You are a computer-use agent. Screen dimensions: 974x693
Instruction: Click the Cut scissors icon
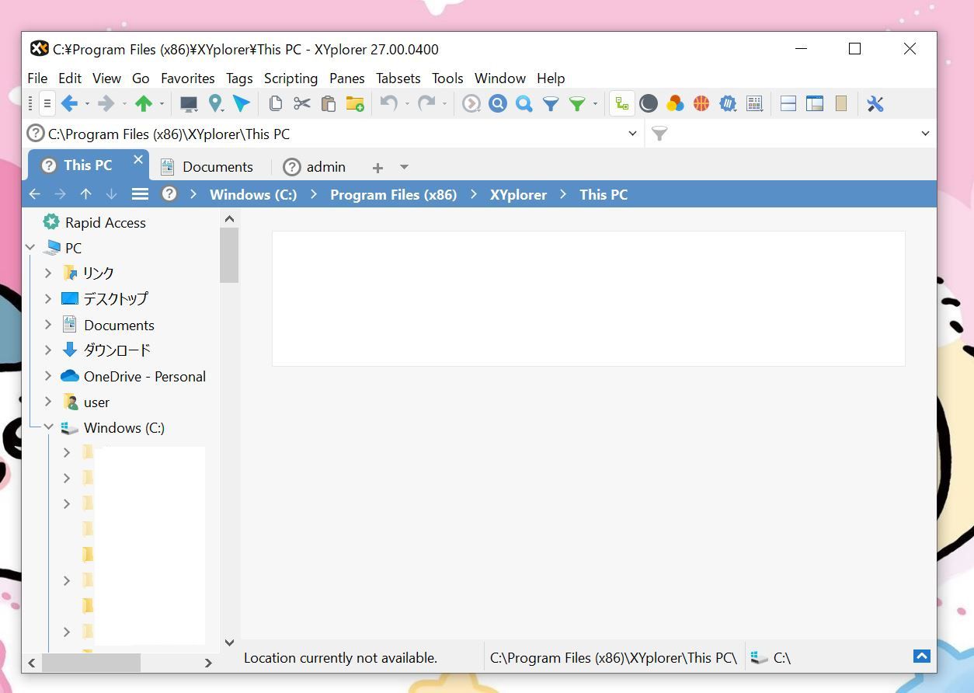(x=301, y=103)
